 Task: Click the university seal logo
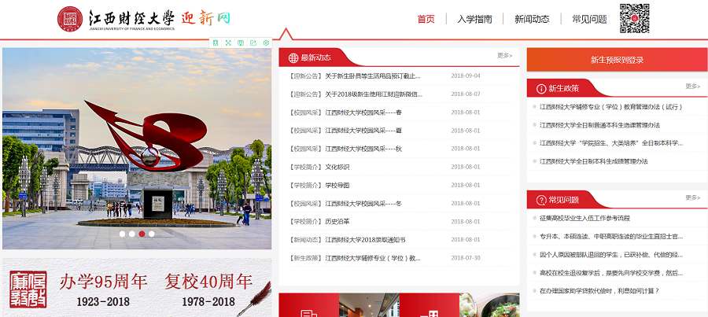(x=69, y=19)
